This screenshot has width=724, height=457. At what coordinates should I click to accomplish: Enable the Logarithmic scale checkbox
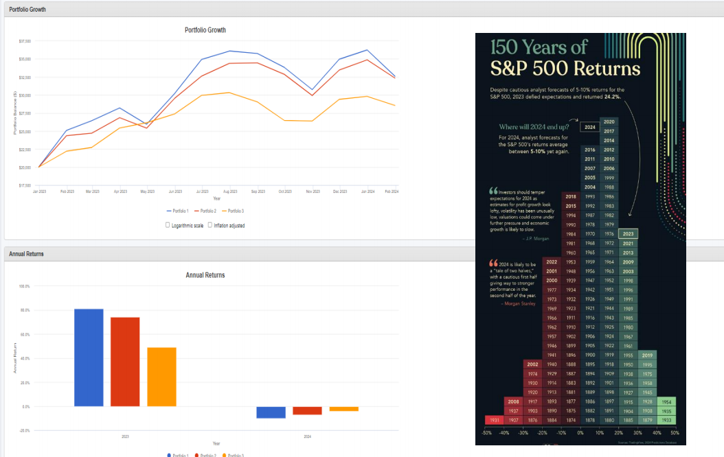[168, 225]
